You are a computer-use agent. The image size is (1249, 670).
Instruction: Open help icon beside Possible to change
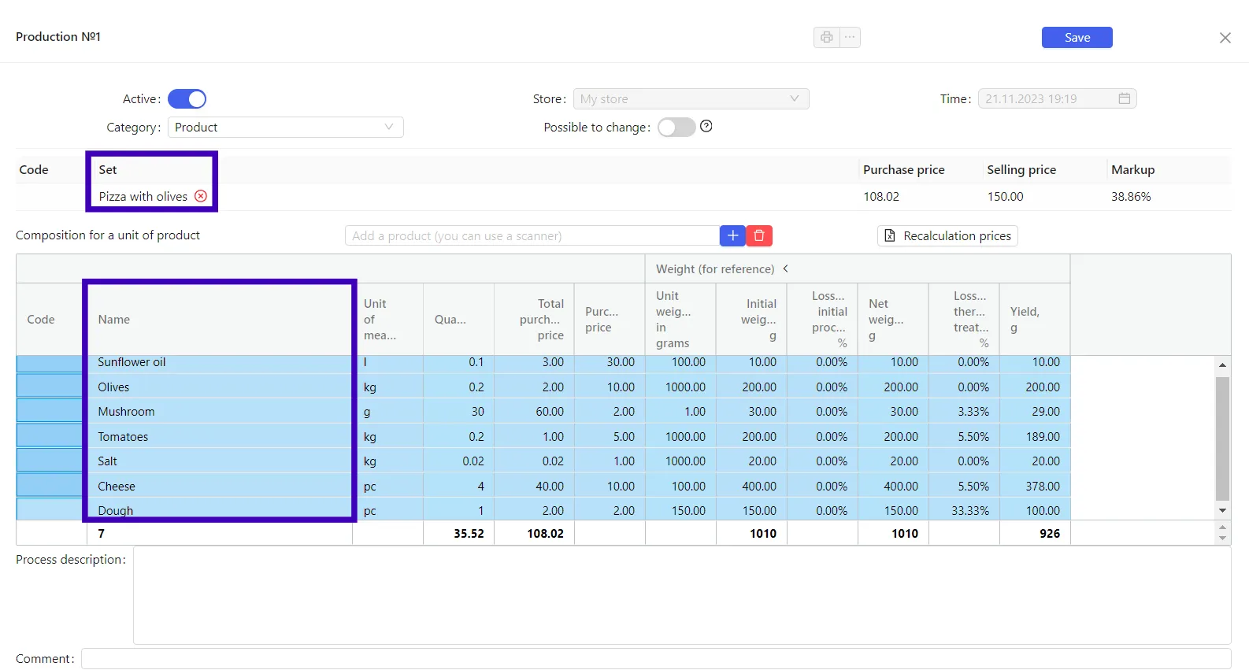coord(706,126)
